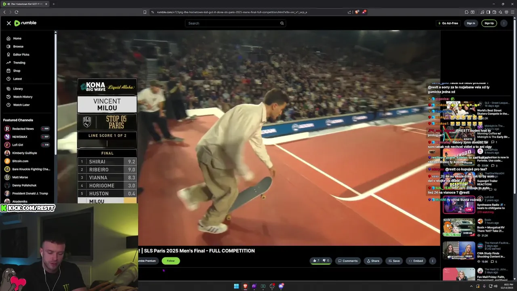Reload the page in the browser

(17, 12)
